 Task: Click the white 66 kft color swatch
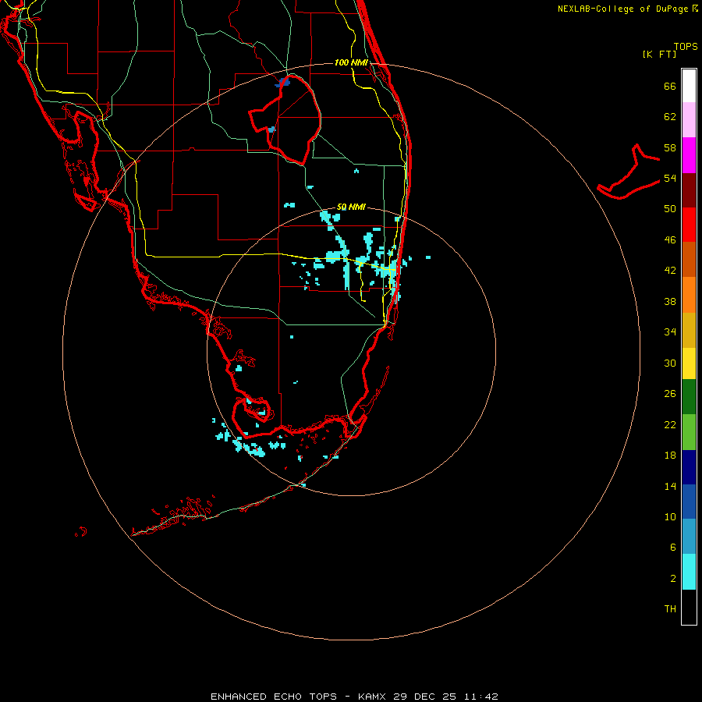(689, 86)
